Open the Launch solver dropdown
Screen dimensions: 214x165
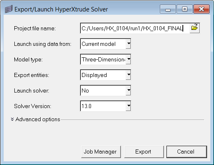pyautogui.click(x=128, y=90)
